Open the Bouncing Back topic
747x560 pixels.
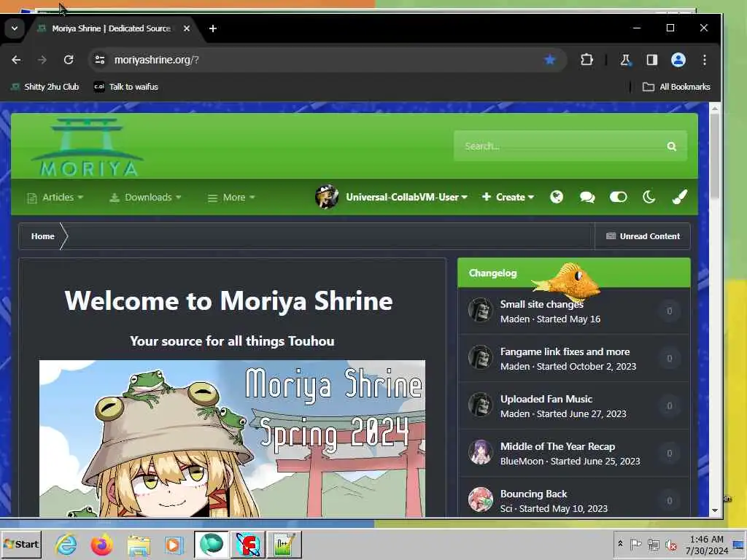(x=533, y=494)
